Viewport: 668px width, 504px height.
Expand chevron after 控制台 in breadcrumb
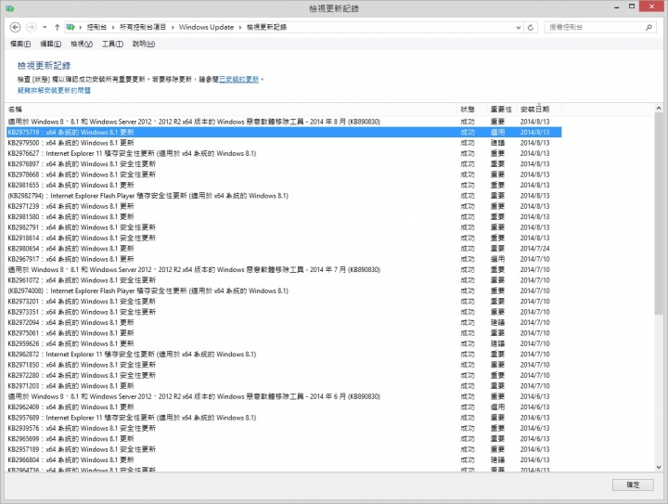[x=113, y=27]
